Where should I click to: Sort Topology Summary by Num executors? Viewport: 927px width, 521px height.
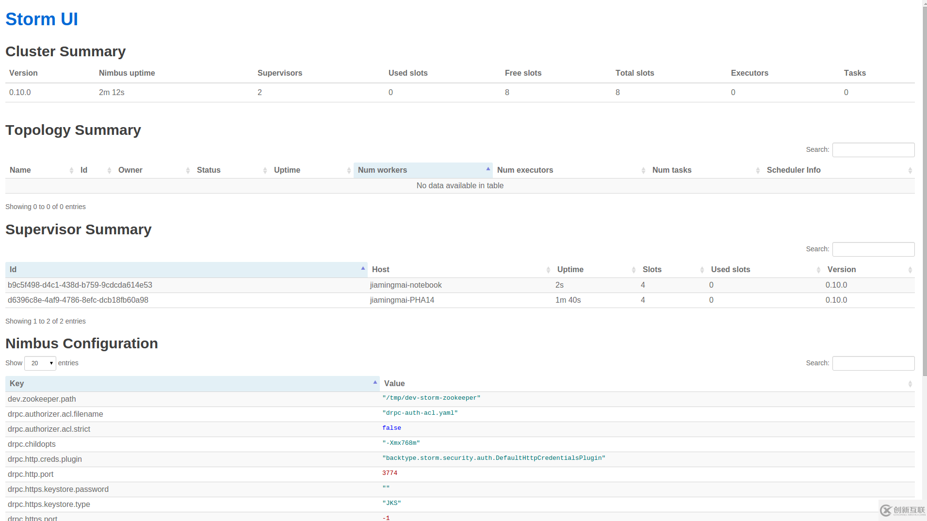click(x=570, y=170)
